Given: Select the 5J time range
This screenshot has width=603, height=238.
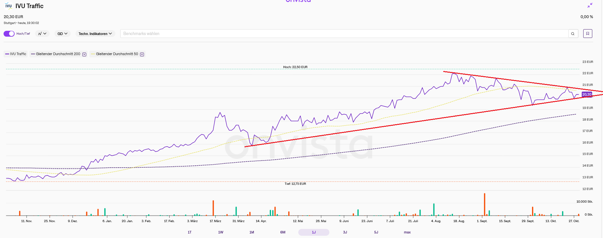Looking at the screenshot, I should tap(376, 232).
